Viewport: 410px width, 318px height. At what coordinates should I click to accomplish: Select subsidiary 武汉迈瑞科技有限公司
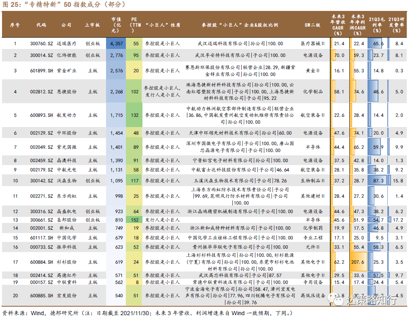pos(223,44)
